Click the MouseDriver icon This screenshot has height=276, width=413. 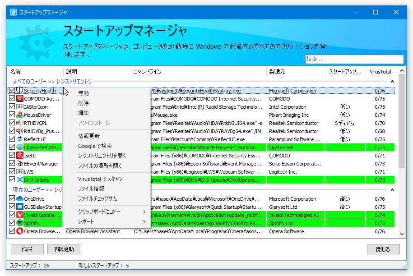20,115
